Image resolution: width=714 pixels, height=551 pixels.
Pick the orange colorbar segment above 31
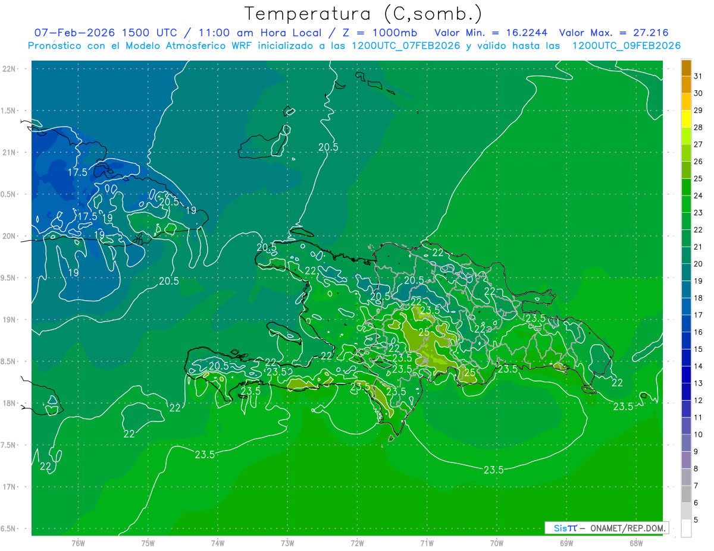click(x=686, y=68)
